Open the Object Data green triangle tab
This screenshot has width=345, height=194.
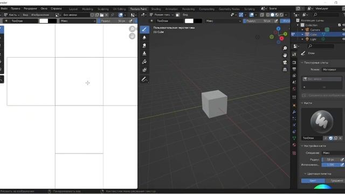pyautogui.click(x=294, y=138)
